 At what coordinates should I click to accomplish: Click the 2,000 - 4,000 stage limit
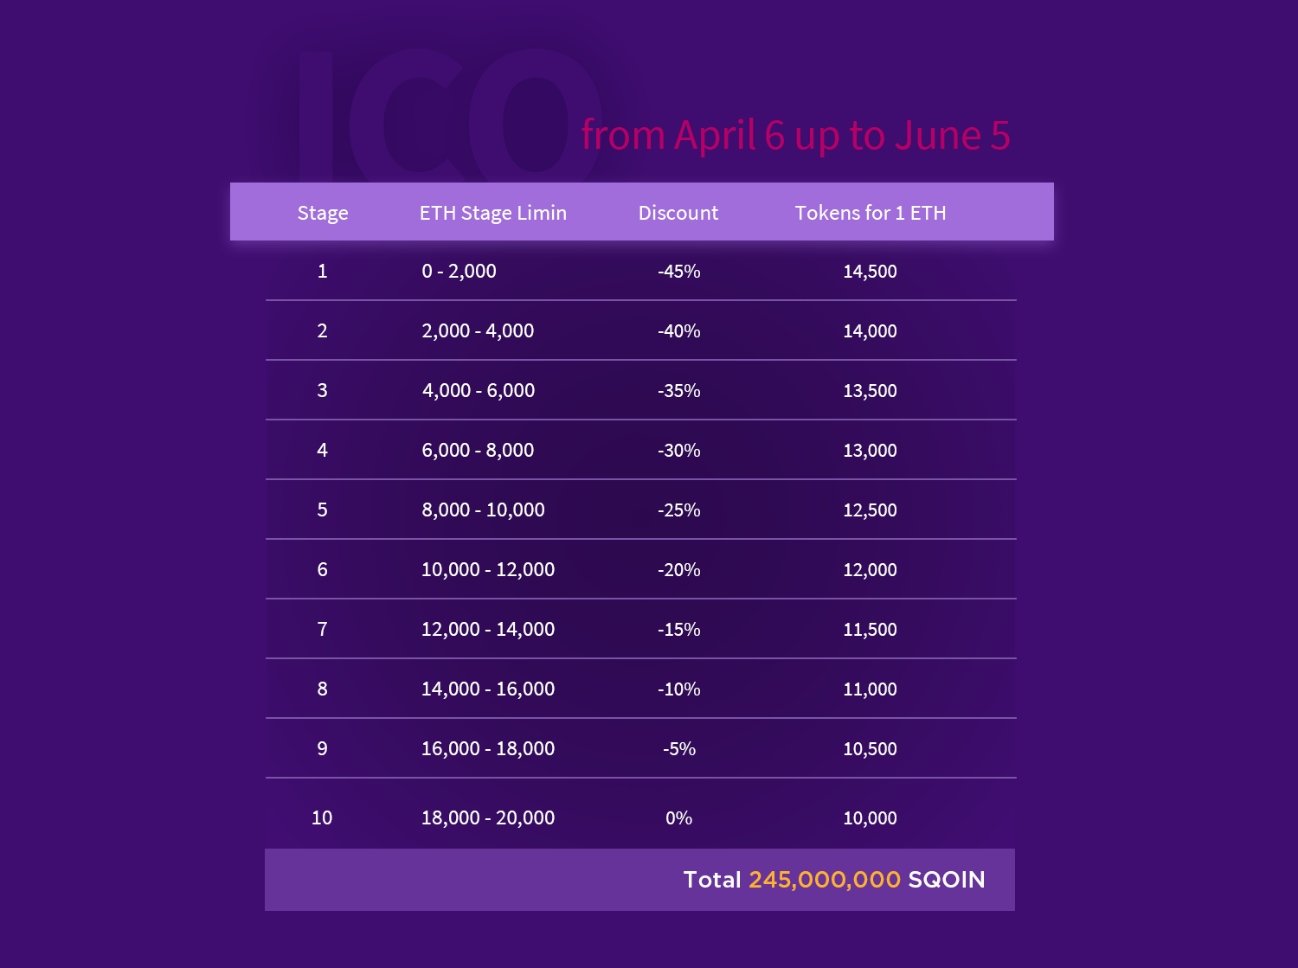478,331
